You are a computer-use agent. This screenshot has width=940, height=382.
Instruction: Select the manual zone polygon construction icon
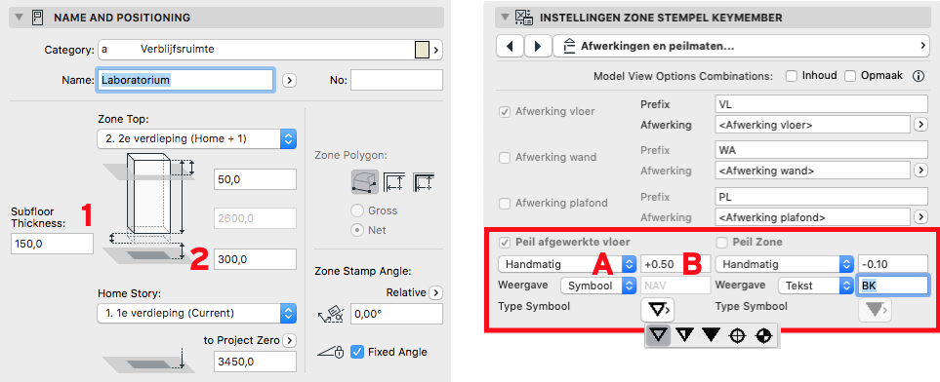[x=365, y=181]
